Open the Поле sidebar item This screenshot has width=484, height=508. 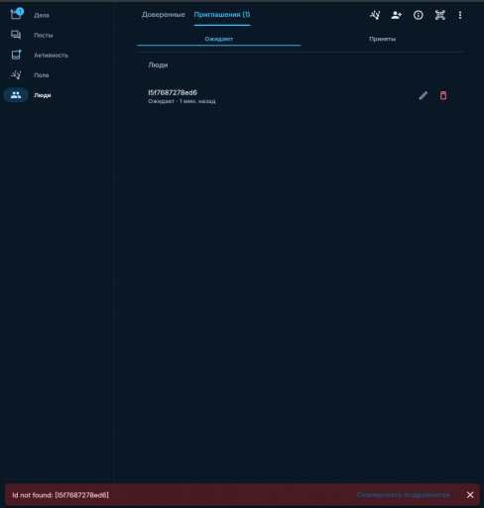[29, 75]
